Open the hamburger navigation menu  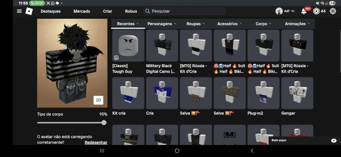click(x=19, y=11)
